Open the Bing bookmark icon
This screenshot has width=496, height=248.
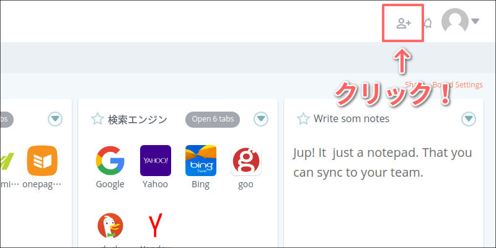coord(201,161)
